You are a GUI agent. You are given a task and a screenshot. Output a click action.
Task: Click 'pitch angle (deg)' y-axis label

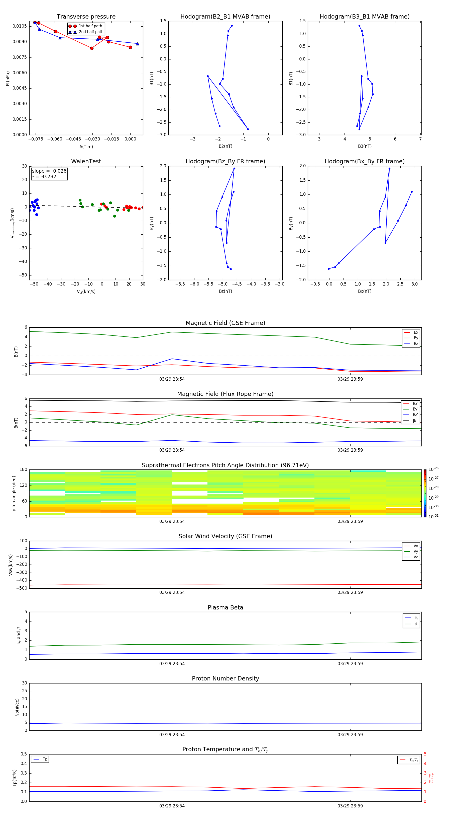14,493
